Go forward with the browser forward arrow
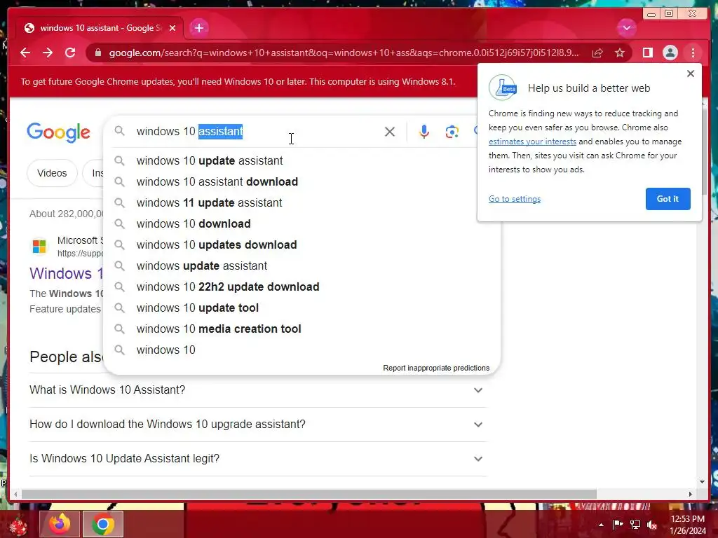The width and height of the screenshot is (718, 538). [x=48, y=53]
